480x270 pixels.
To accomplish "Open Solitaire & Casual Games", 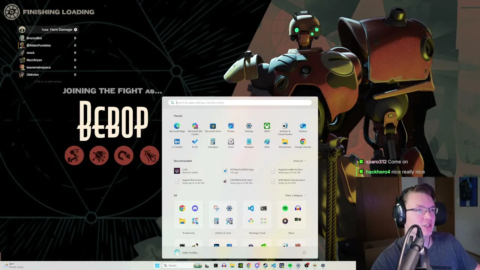I will (285, 129).
